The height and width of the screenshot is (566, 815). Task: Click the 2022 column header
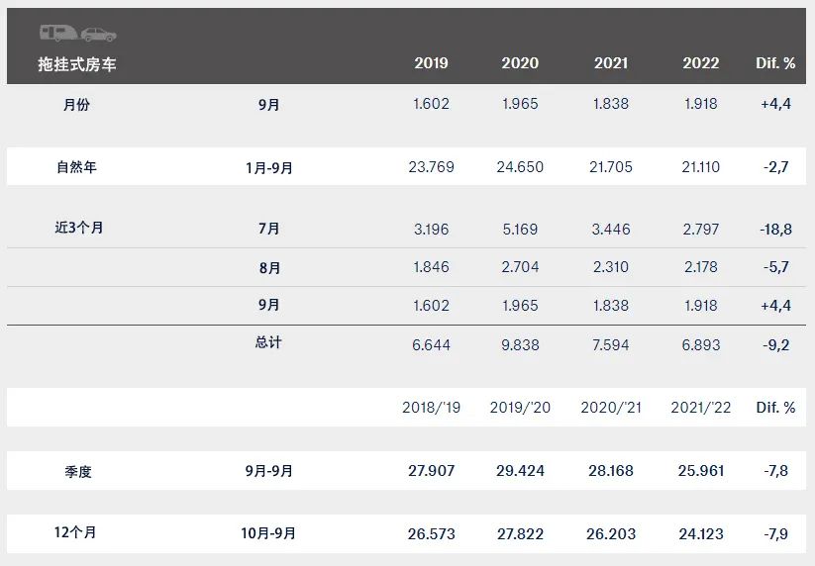pos(701,63)
